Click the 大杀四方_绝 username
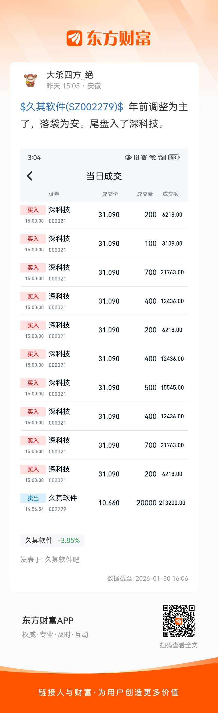This screenshot has width=218, height=713. tap(70, 75)
